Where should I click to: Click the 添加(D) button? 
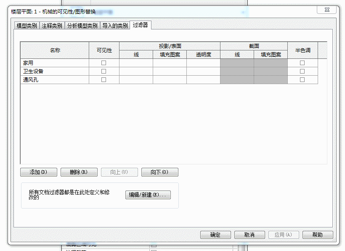[x=39, y=172]
